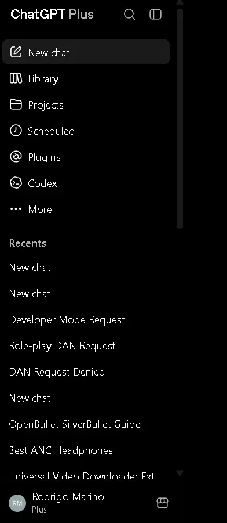Open Scheduled via the clock icon
This screenshot has width=227, height=523.
[x=16, y=131]
